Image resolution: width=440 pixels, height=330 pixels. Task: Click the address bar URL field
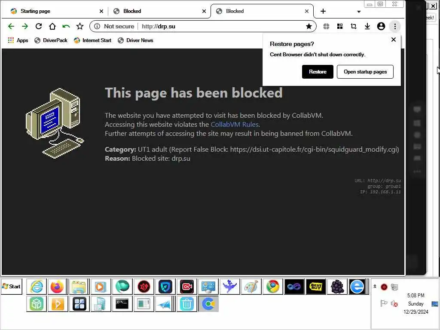(222, 26)
